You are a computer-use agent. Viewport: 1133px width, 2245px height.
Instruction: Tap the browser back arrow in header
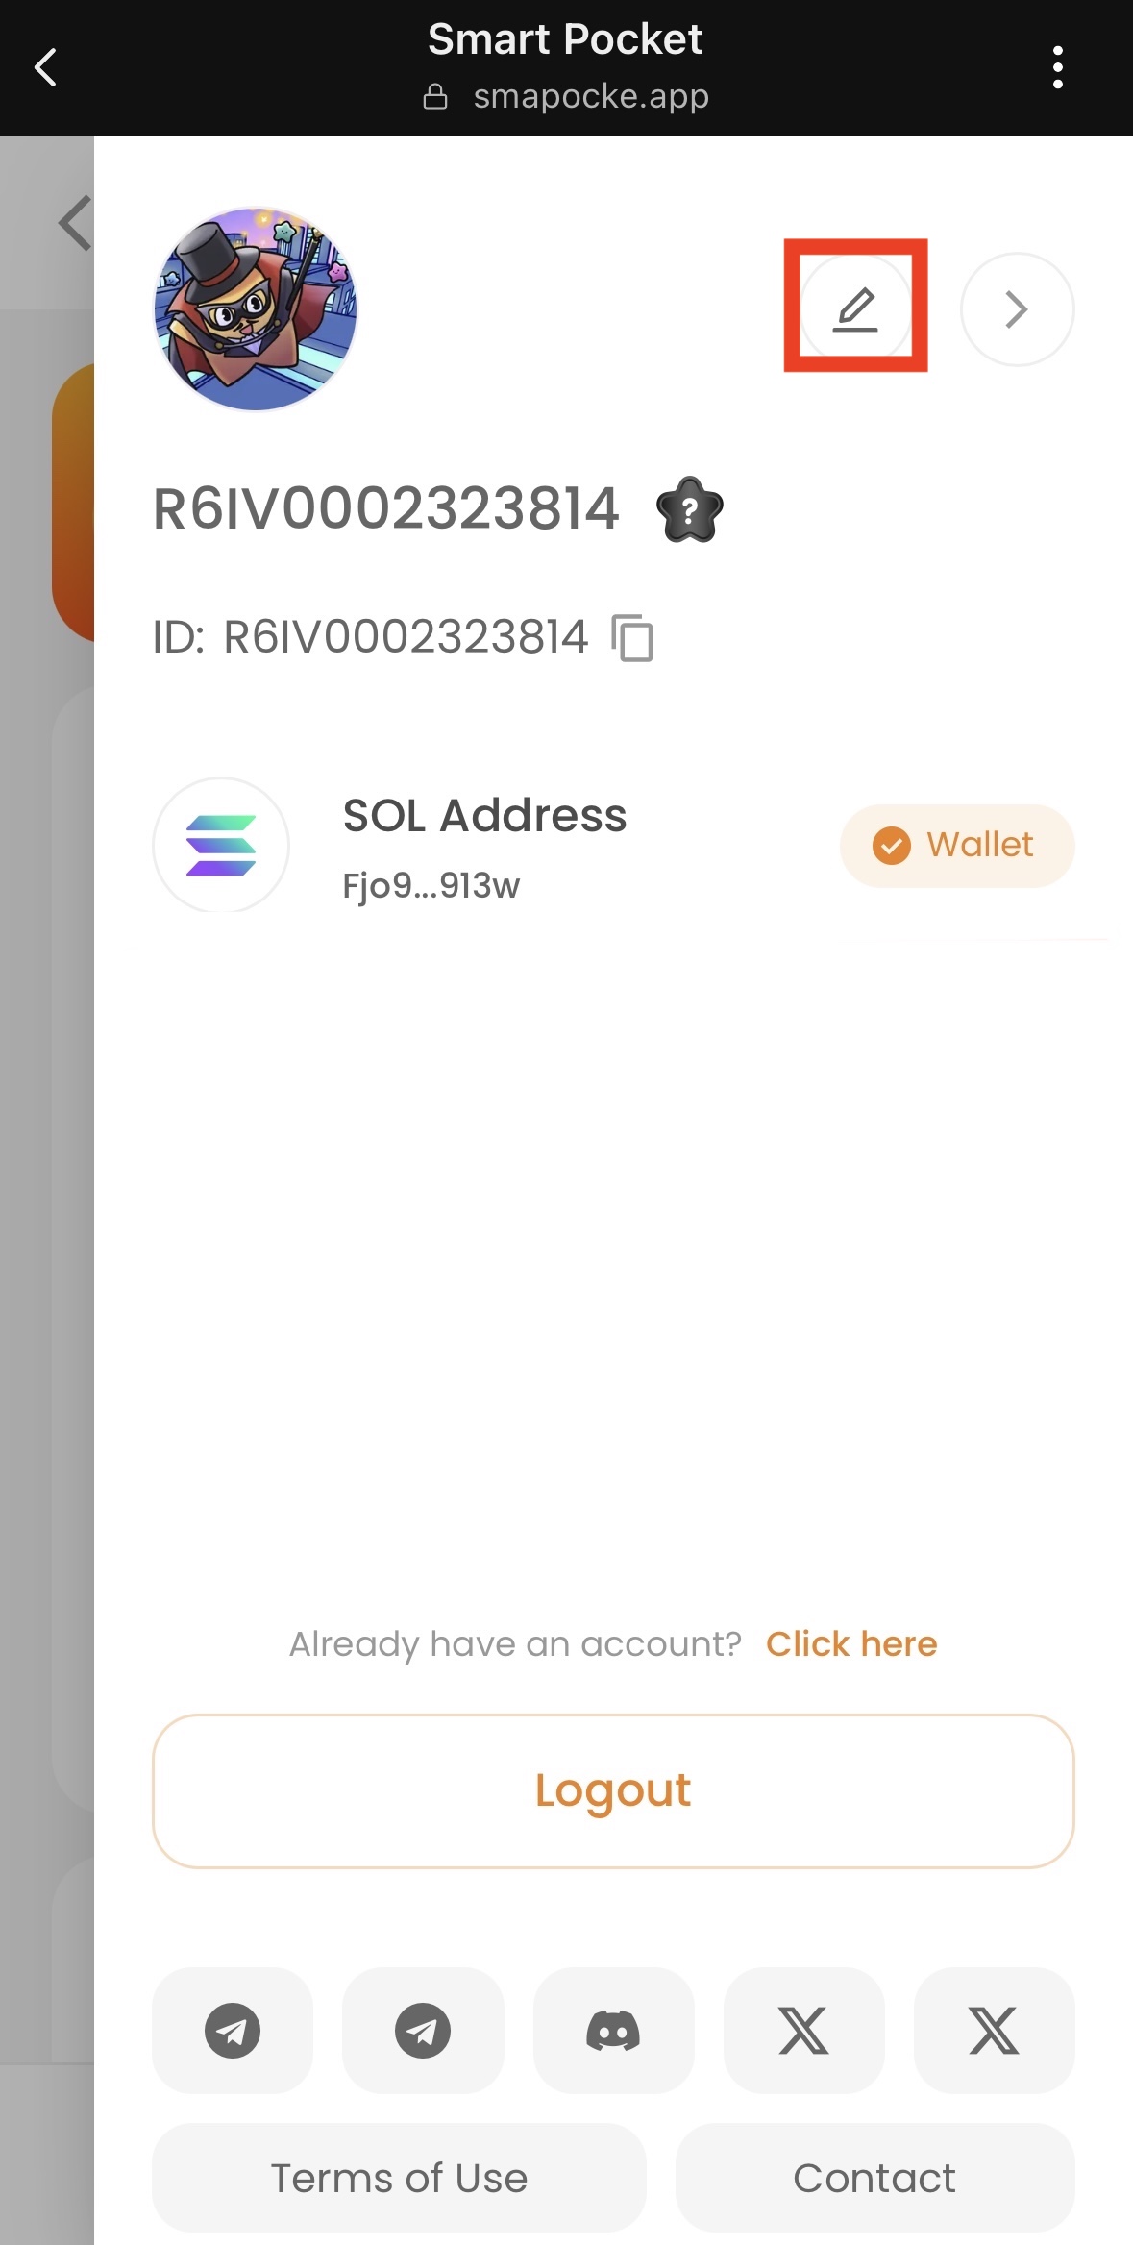point(45,67)
